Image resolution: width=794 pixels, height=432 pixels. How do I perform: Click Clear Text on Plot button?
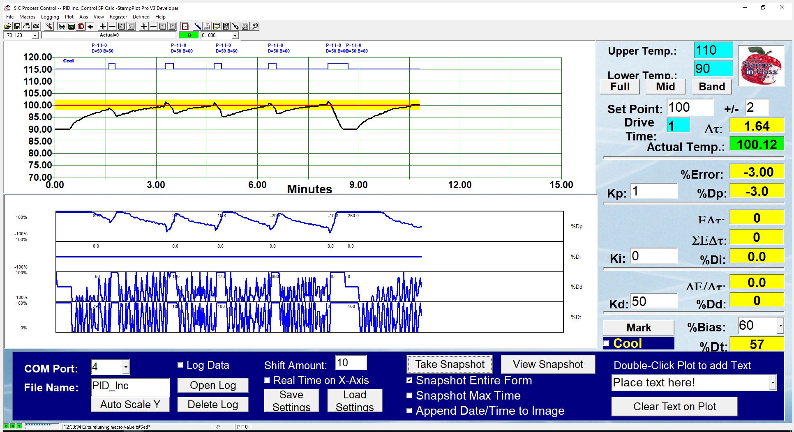coord(674,407)
